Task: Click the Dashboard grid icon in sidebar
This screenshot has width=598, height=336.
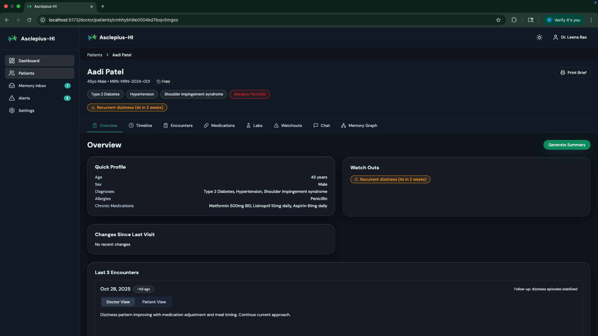Action: point(12,61)
